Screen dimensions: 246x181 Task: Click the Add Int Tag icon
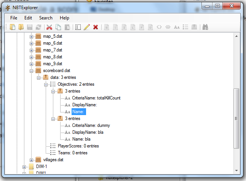click(124, 27)
